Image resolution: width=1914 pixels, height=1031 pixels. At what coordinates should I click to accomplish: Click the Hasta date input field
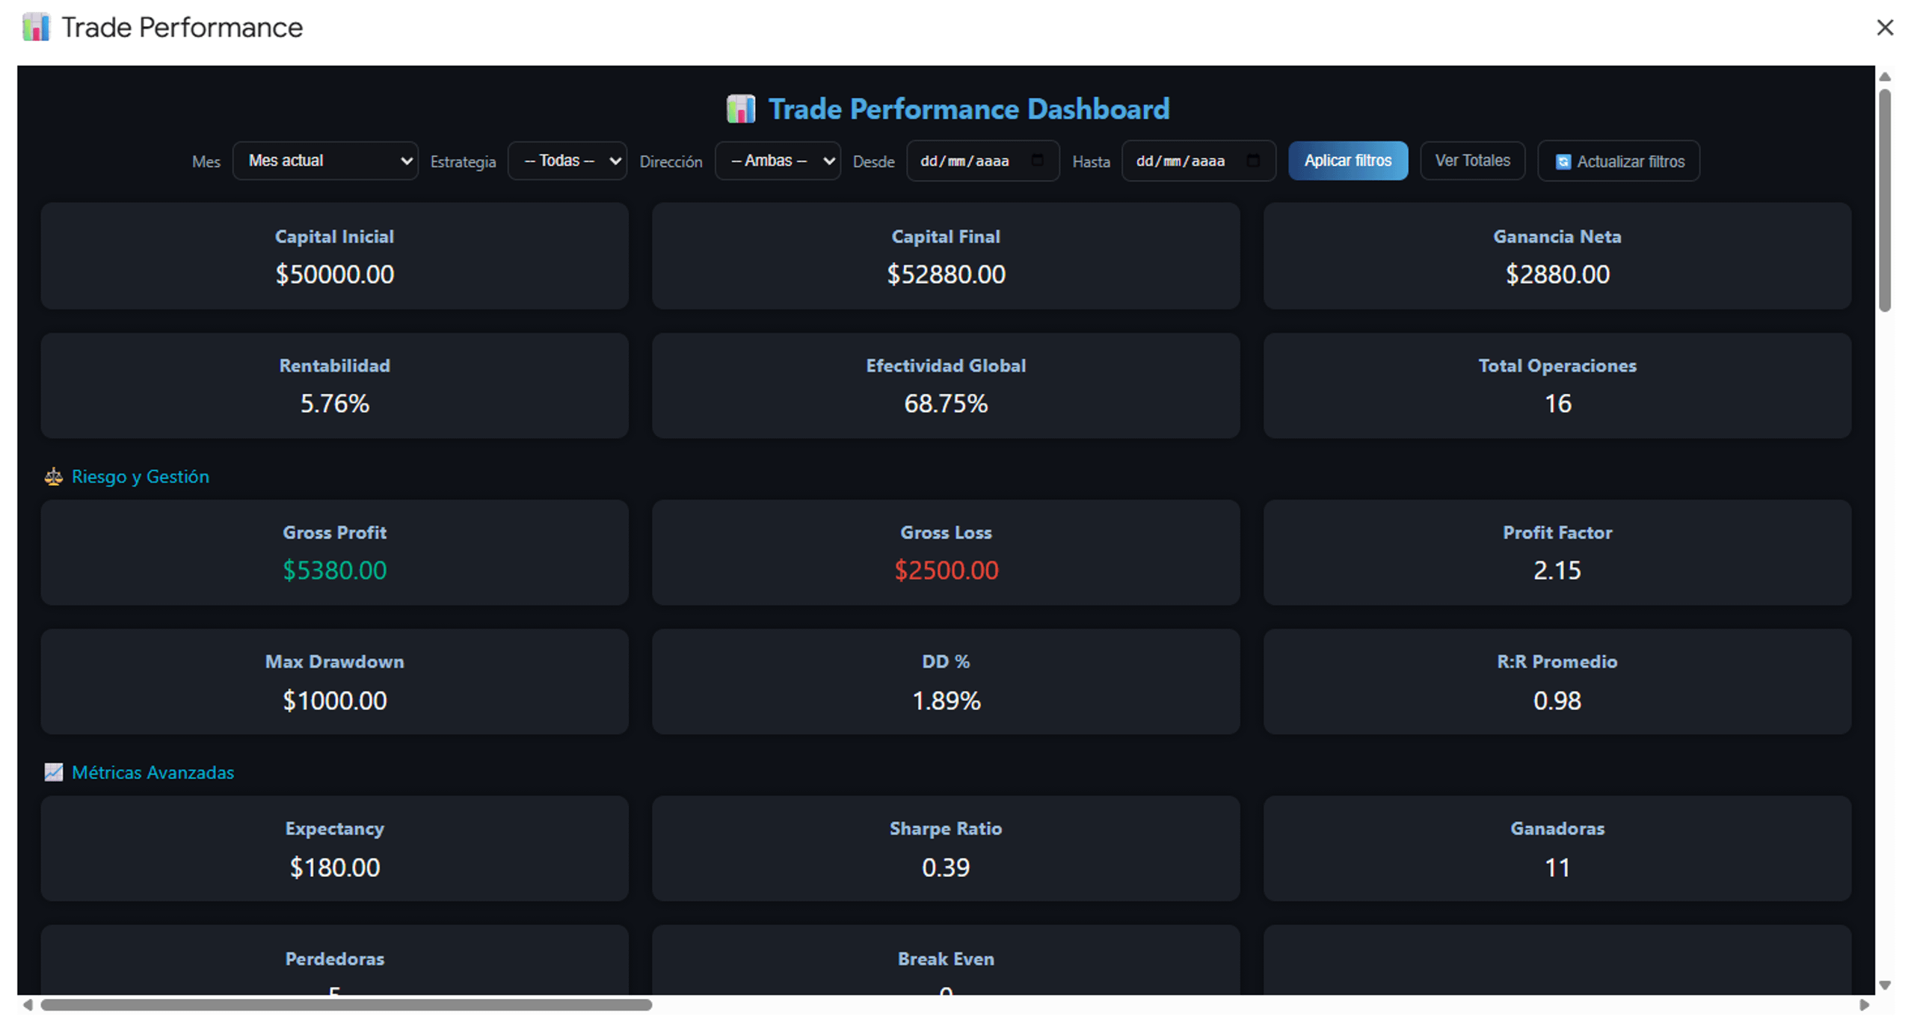click(1198, 161)
